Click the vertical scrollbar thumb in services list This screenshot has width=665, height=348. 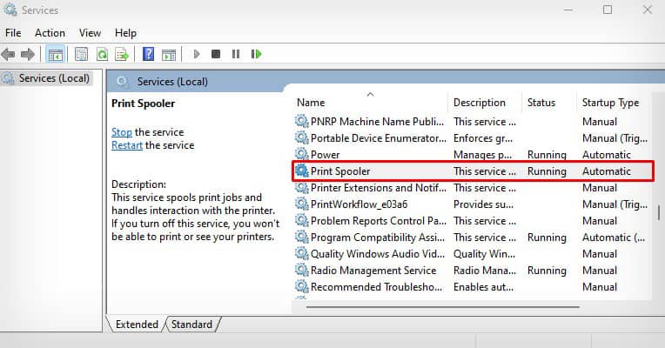[x=659, y=213]
